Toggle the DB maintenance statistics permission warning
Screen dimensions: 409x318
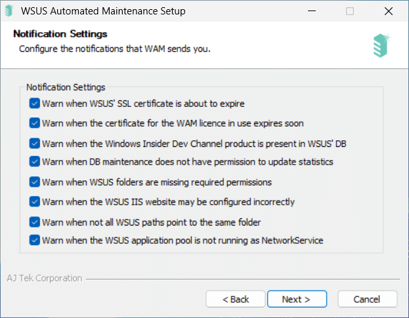[x=34, y=161]
